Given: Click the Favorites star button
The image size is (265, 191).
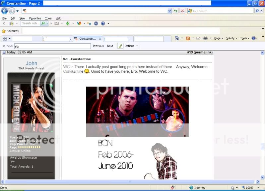Looking at the screenshot, I should [x=10, y=31].
